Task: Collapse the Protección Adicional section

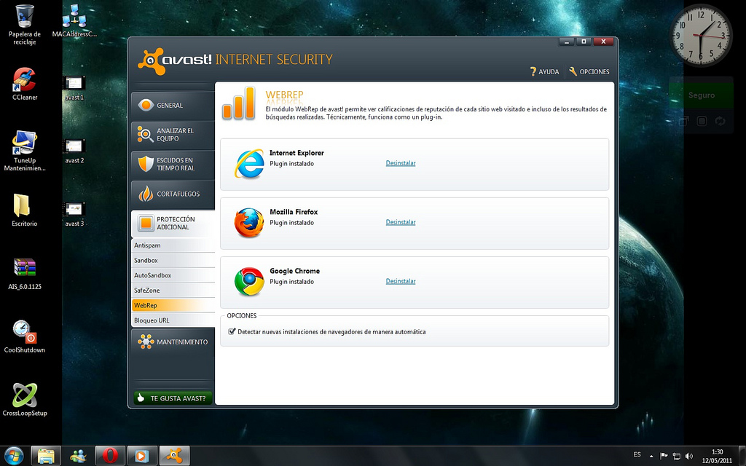Action: pyautogui.click(x=173, y=223)
